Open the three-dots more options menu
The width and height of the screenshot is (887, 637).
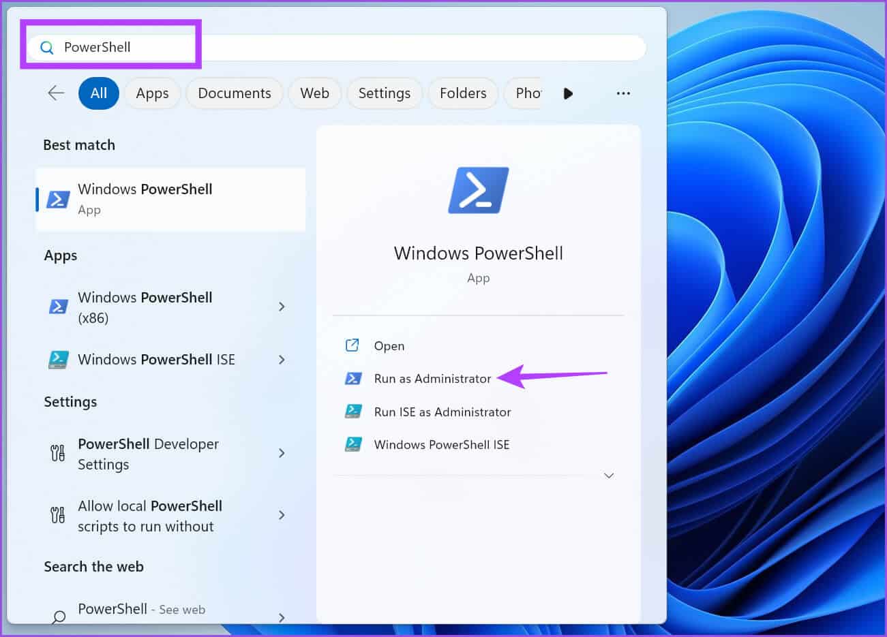point(622,93)
